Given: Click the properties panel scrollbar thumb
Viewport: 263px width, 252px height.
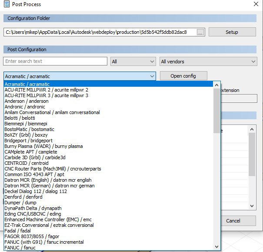Looking at the screenshot, I should coord(252,154).
